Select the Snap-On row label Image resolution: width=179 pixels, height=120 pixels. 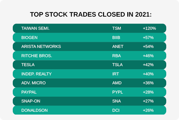31,101
